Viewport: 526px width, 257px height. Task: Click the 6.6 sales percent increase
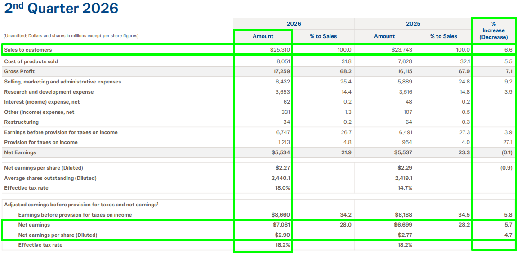(508, 50)
